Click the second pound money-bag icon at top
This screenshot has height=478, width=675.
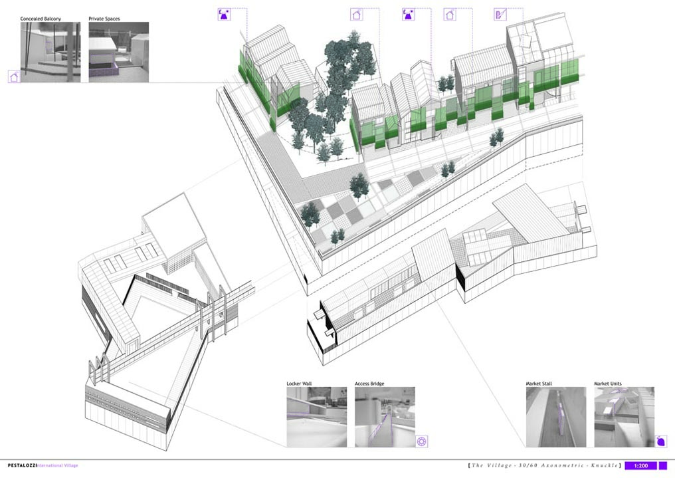pos(407,14)
